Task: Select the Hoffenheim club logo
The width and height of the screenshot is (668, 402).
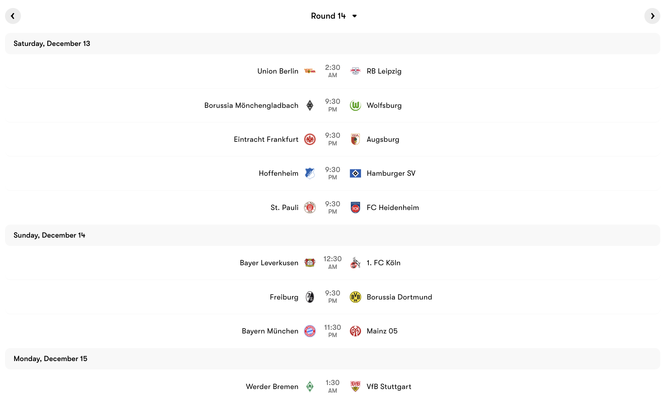Action: pos(310,173)
